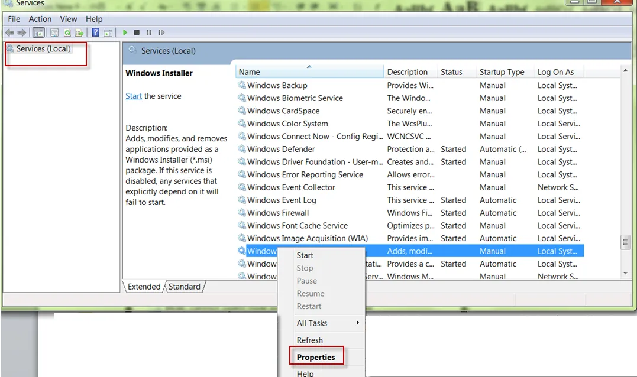Click the gear icon beside Windows Event Collector
This screenshot has width=637, height=377.
(x=242, y=187)
